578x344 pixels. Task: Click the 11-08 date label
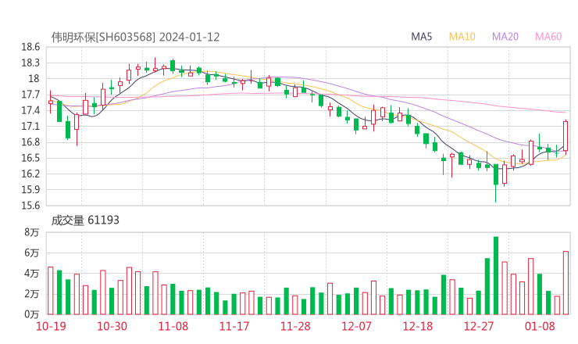pos(173,326)
